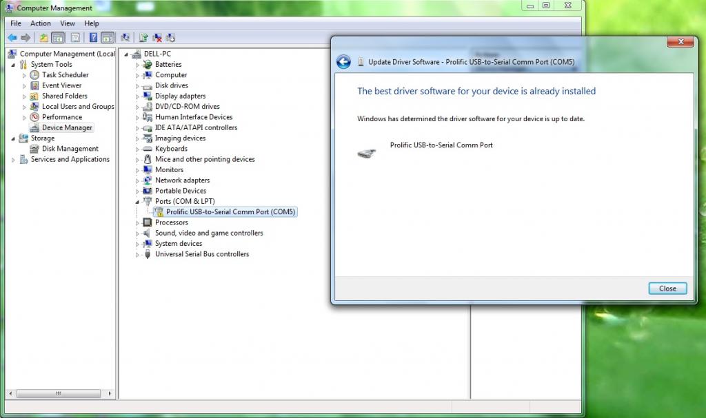Viewport: 706px width, 418px height.
Task: Click the Processors chip icon
Action: tap(148, 222)
